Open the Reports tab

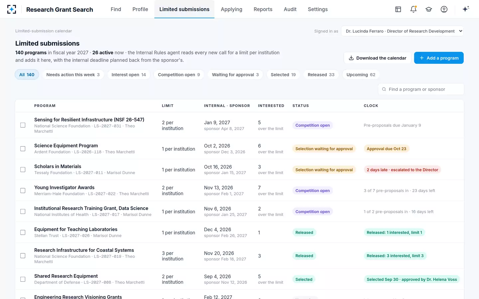click(x=263, y=9)
